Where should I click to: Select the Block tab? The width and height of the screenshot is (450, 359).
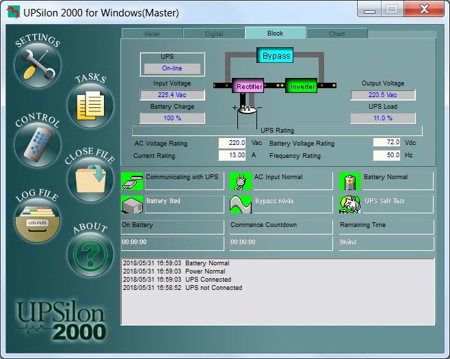click(275, 33)
